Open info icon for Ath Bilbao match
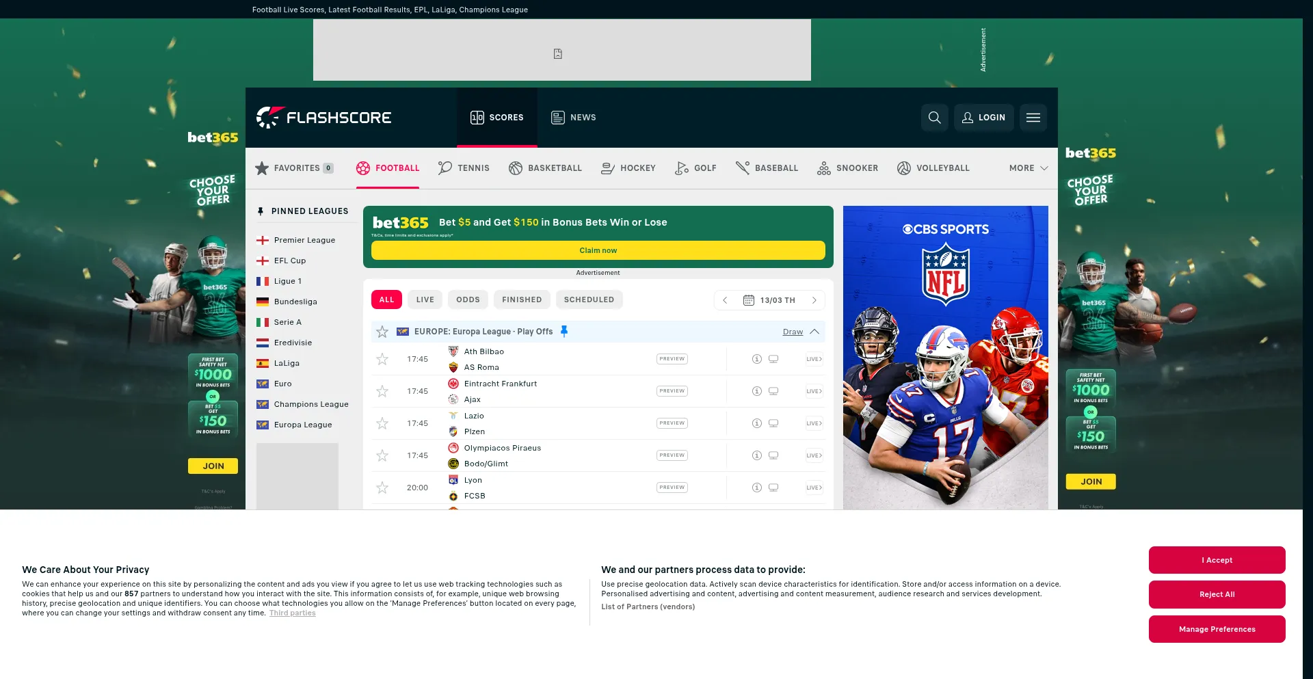Screen dimensions: 1313x679 pyautogui.click(x=757, y=359)
